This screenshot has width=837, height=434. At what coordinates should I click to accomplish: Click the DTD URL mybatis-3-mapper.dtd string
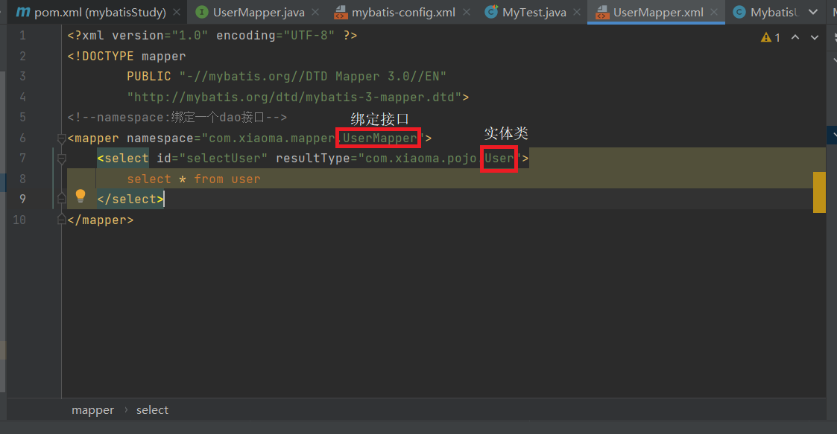coord(294,97)
